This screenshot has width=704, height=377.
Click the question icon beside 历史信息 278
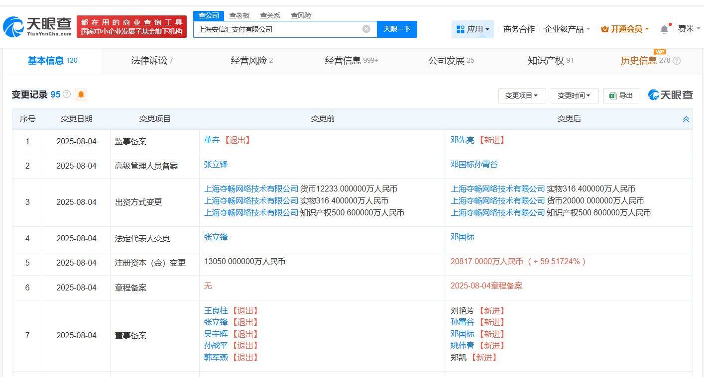[x=677, y=61]
